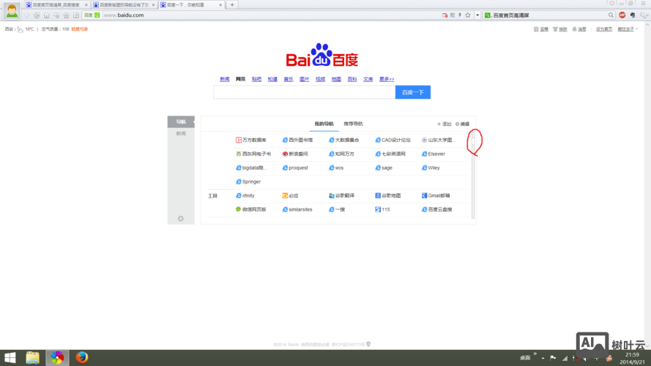
Task: Open settings gear in navigation sidebar
Action: pyautogui.click(x=181, y=219)
